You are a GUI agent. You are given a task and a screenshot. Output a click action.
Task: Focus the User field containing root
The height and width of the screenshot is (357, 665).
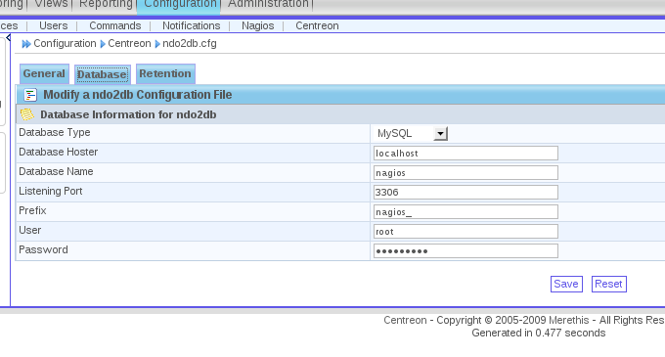(x=465, y=232)
